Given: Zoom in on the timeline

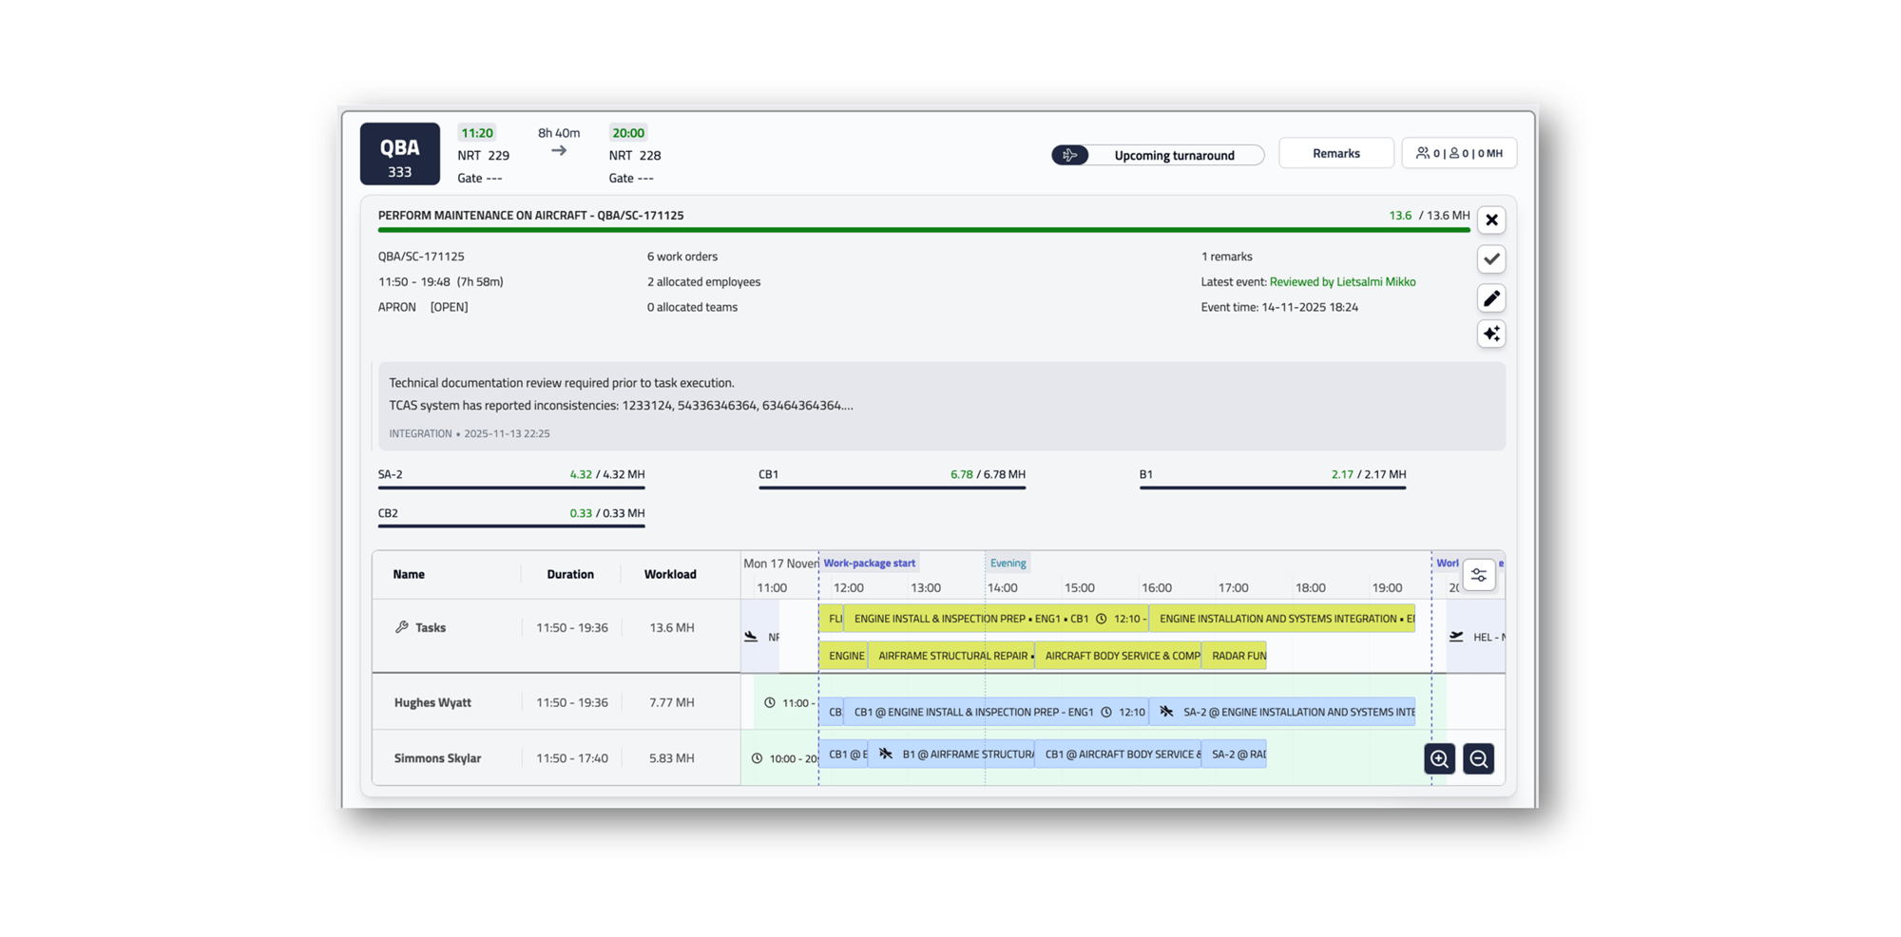Looking at the screenshot, I should pyautogui.click(x=1439, y=758).
